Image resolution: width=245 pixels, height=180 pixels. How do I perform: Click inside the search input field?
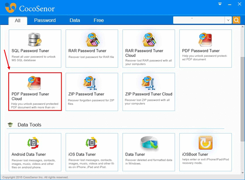[199, 20]
